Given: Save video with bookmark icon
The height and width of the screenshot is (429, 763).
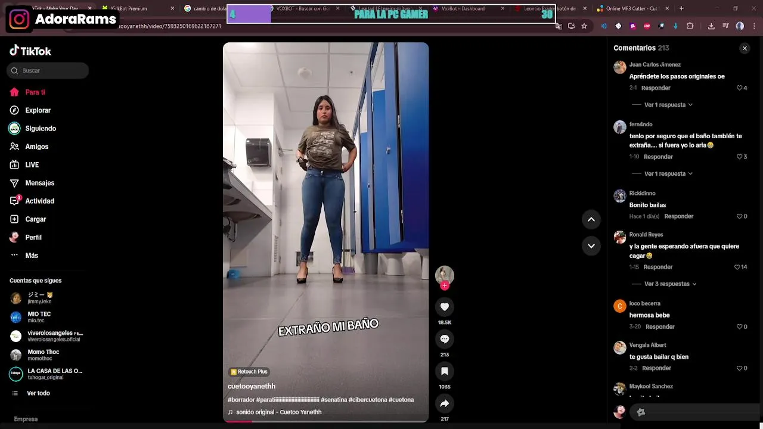Looking at the screenshot, I should click(x=445, y=371).
